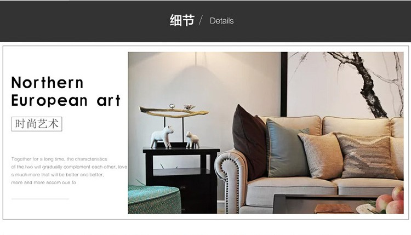Click the gray line under the paragraph
This screenshot has height=235, width=411.
(40, 199)
